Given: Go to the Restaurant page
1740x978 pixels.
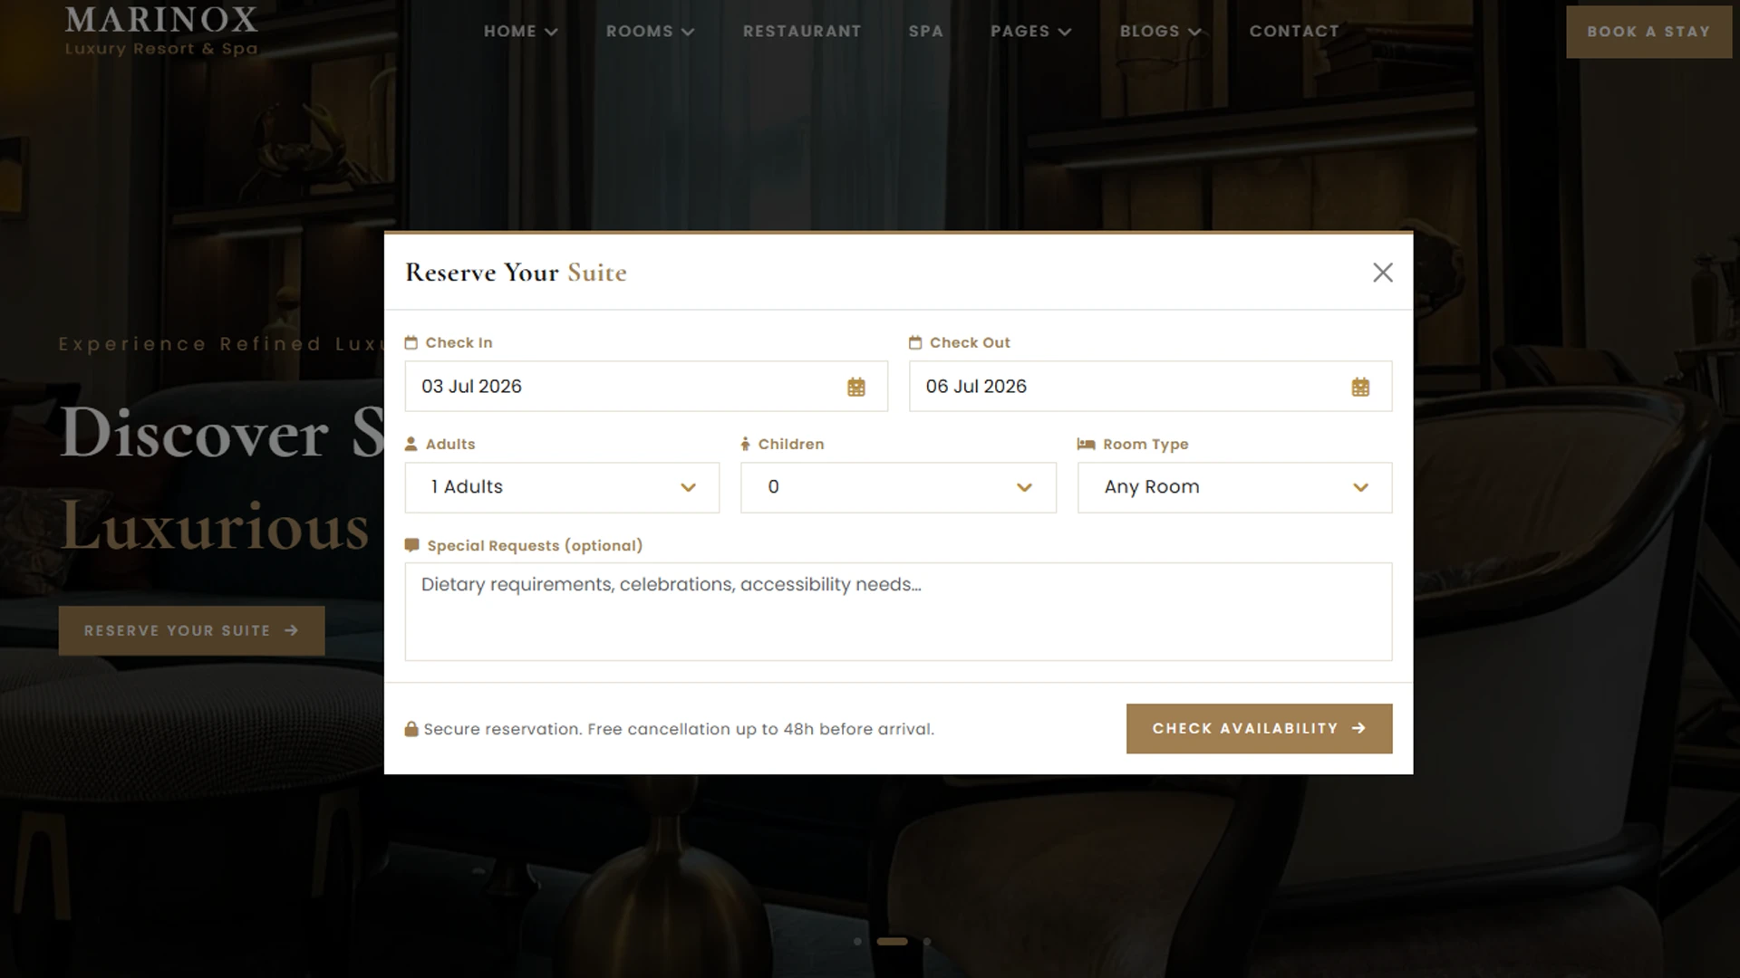Looking at the screenshot, I should [802, 31].
